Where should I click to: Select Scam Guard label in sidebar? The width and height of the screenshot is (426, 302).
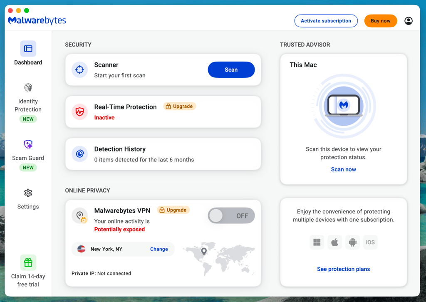pyautogui.click(x=28, y=158)
